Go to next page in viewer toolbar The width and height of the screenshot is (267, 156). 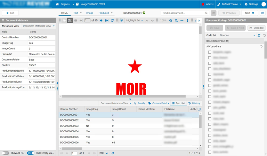click(101, 20)
